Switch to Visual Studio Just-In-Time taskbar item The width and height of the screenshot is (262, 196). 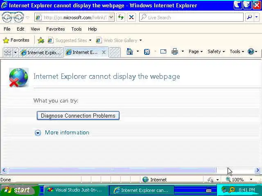[75, 190]
